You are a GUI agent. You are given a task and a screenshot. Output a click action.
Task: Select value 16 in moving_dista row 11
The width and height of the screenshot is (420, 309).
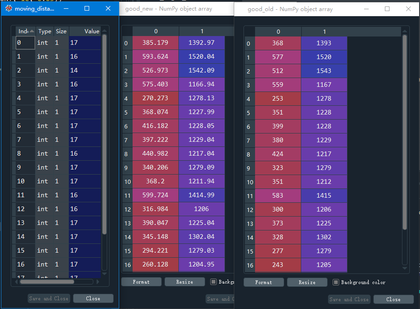[x=85, y=195]
